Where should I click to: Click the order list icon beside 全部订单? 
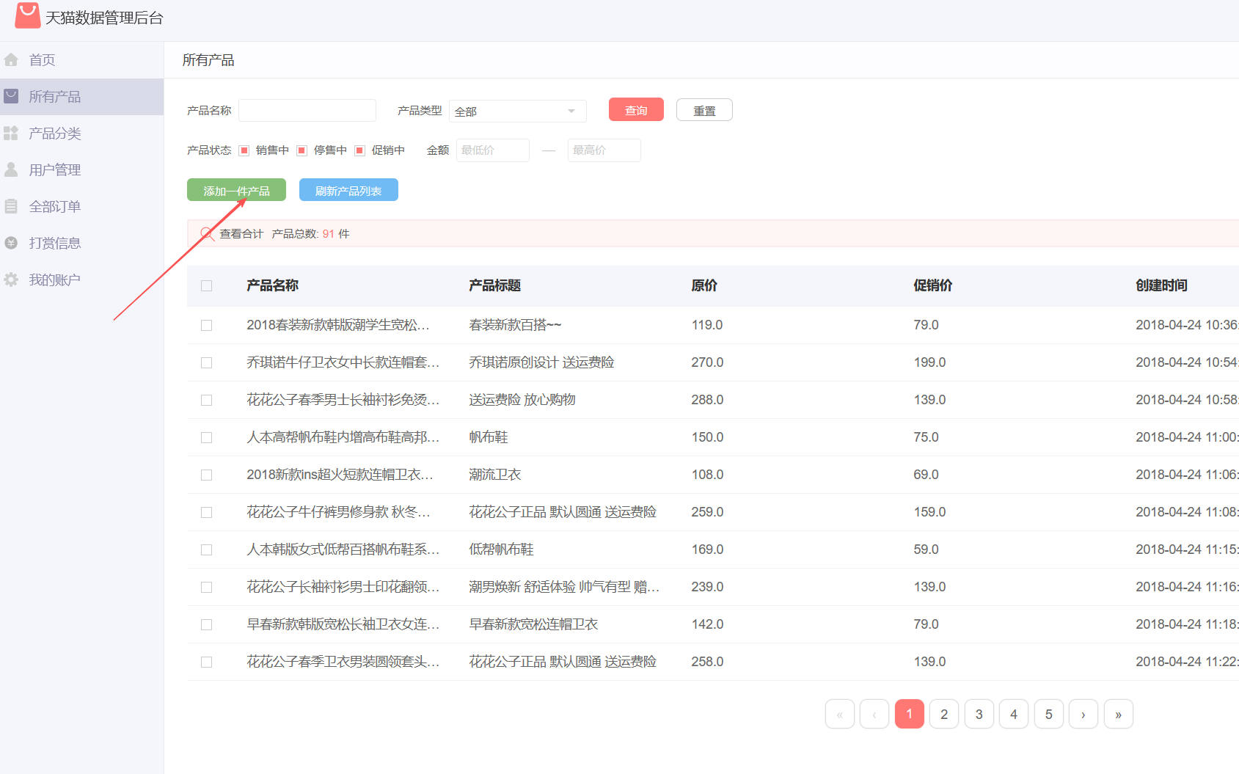click(x=11, y=206)
